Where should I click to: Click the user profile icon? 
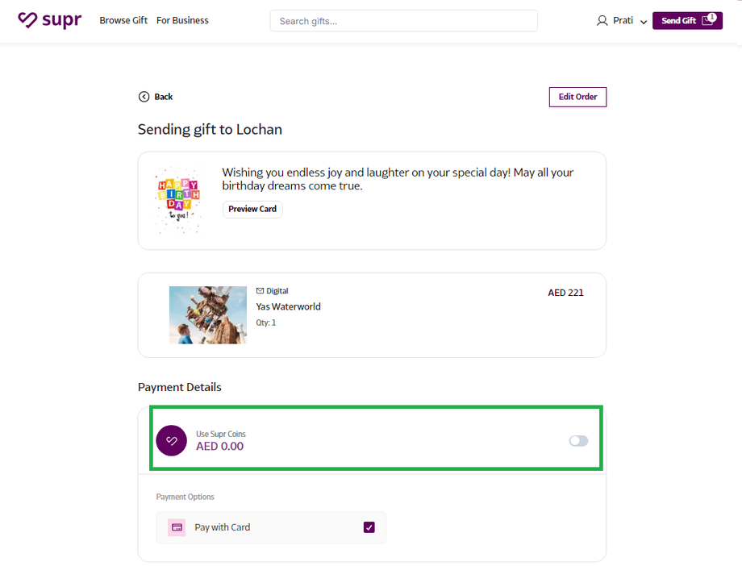pos(602,21)
